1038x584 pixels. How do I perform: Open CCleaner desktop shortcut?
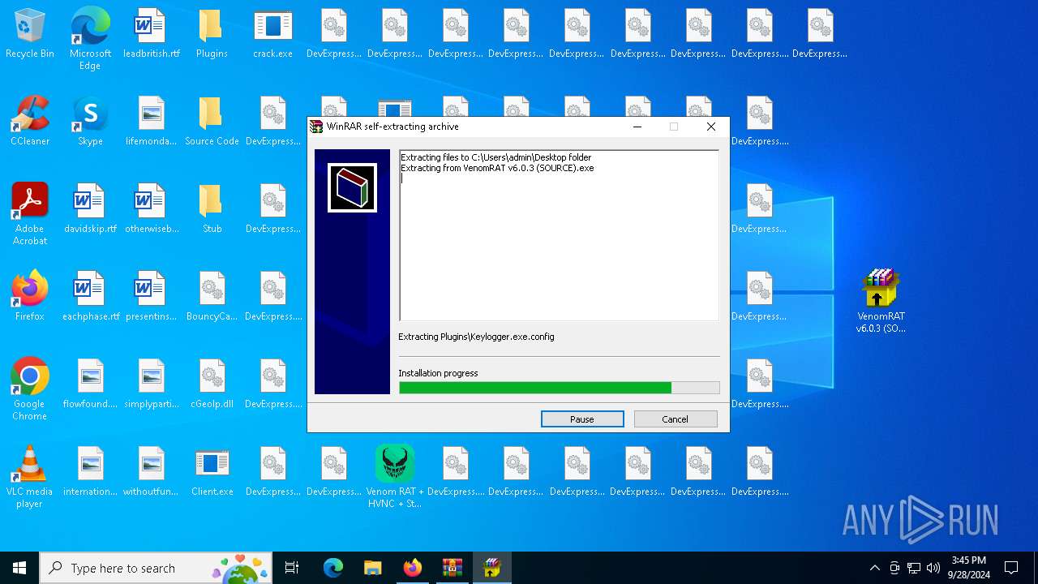[30, 122]
